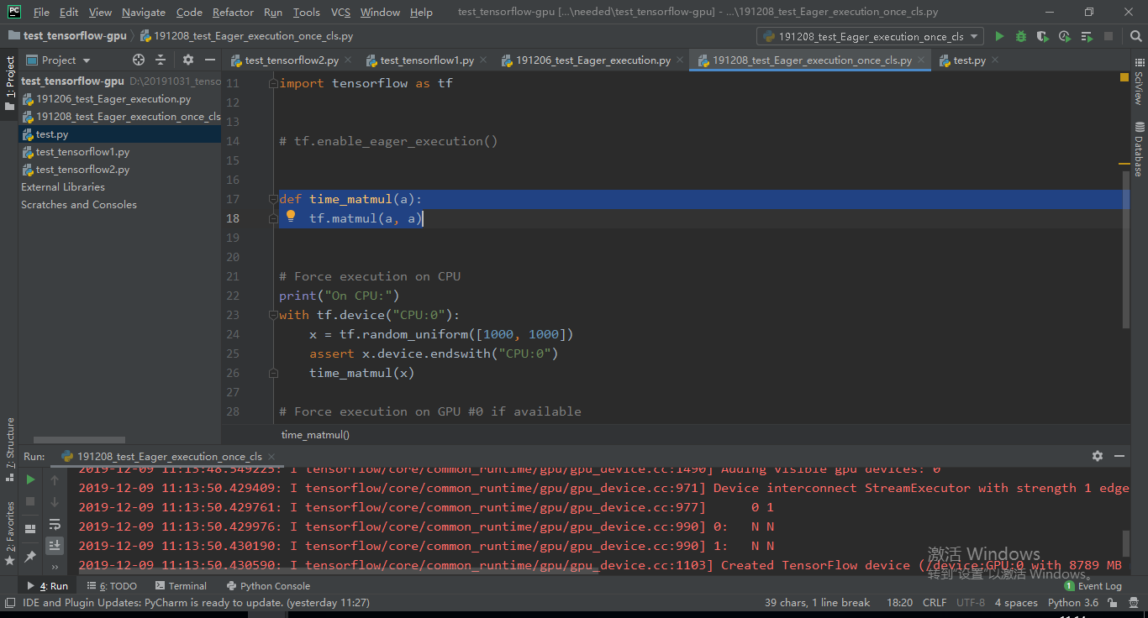Open the Tools menu
Viewport: 1148px width, 618px height.
click(307, 12)
